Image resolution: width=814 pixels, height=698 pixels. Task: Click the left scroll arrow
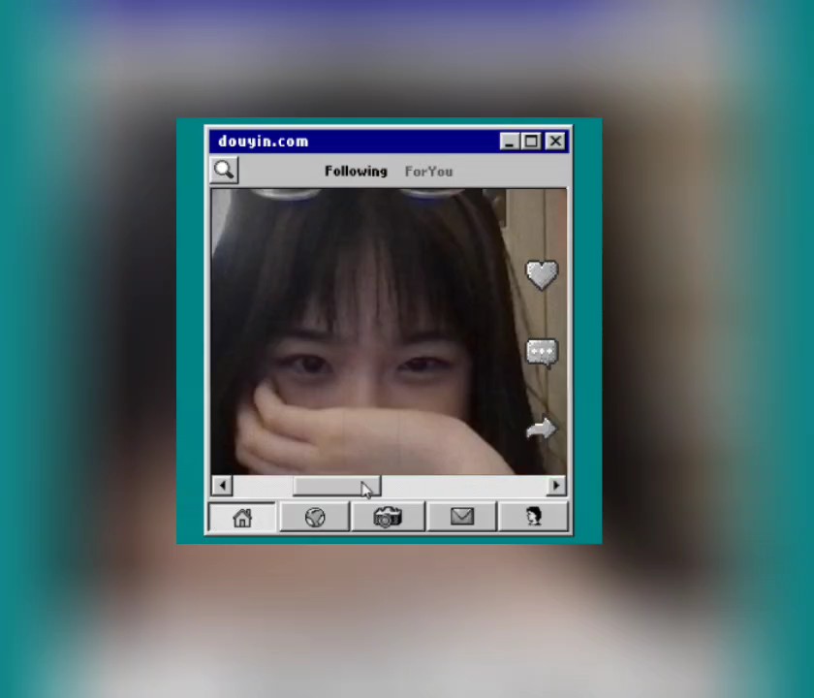222,486
